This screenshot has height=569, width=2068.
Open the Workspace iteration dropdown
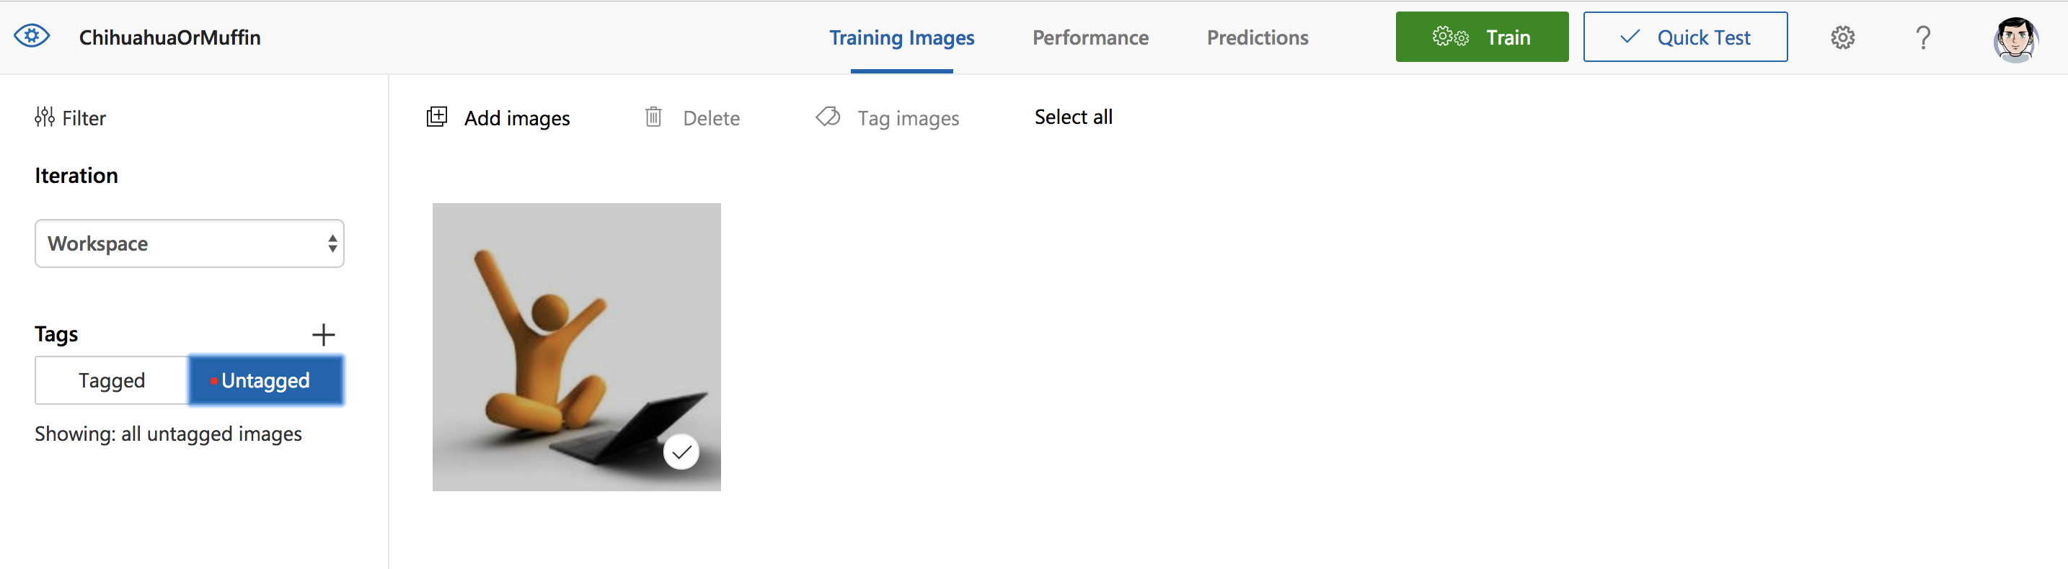[190, 243]
